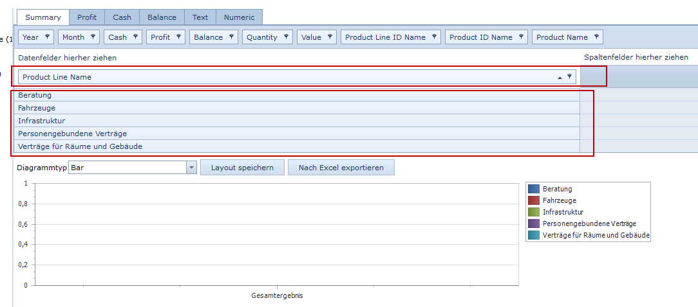Click the filter icon on Year field
Image resolution: width=698 pixels, height=307 pixels.
tap(48, 37)
